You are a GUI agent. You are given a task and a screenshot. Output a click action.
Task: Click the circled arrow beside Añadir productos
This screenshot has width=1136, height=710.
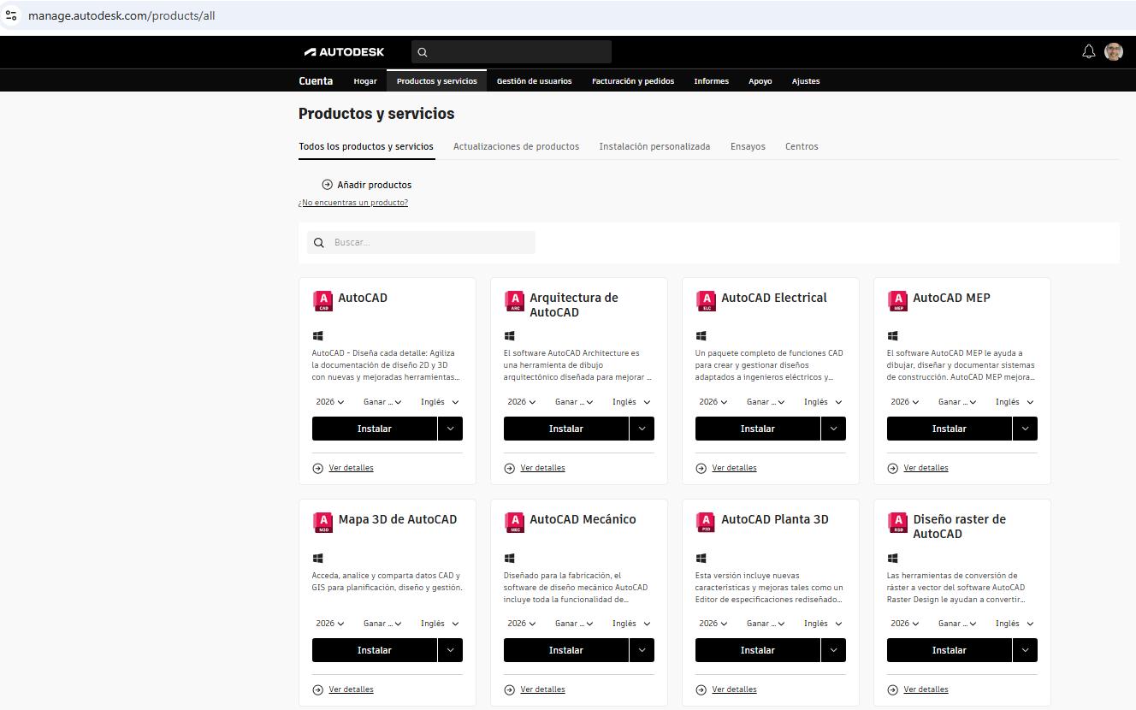click(x=327, y=185)
